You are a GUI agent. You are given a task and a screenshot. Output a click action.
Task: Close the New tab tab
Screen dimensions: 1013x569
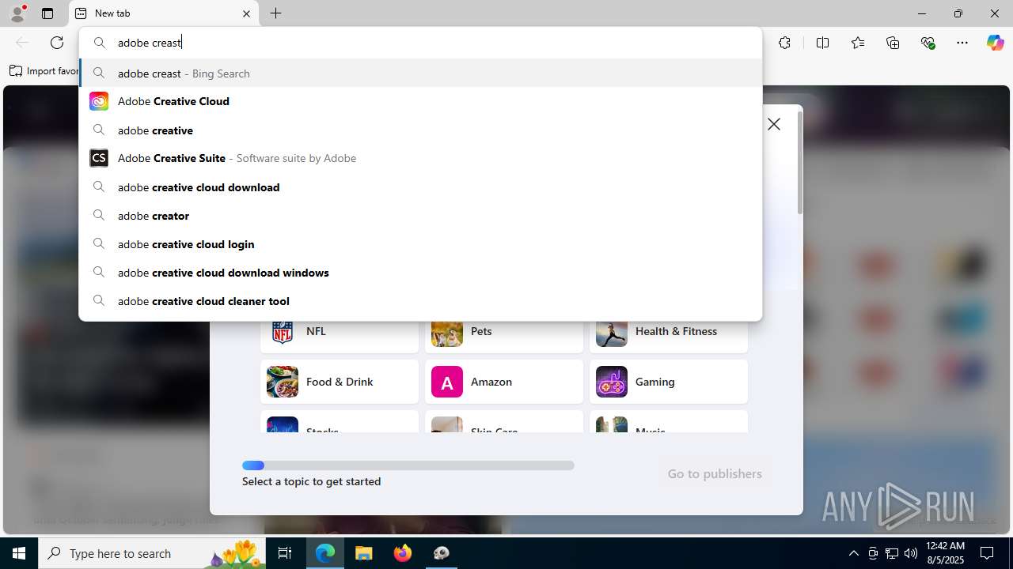pyautogui.click(x=246, y=13)
